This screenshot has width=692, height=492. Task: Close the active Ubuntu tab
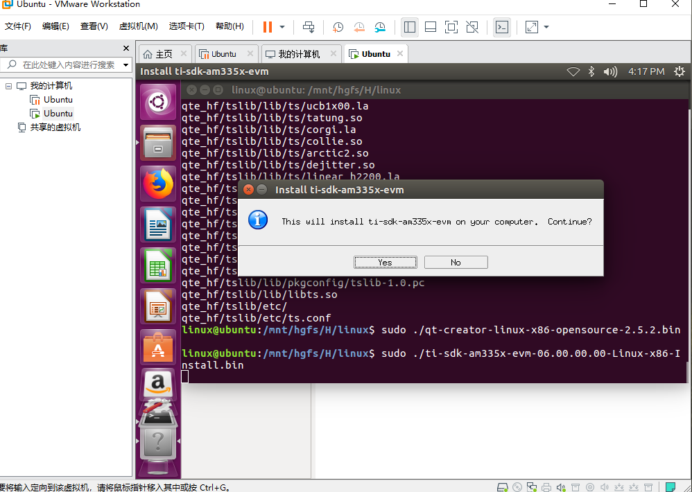click(400, 54)
